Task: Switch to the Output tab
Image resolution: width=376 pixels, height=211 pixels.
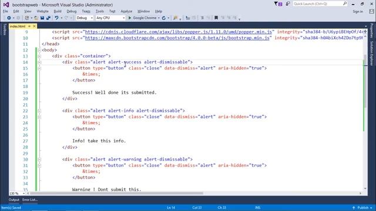Action: [x=14, y=199]
